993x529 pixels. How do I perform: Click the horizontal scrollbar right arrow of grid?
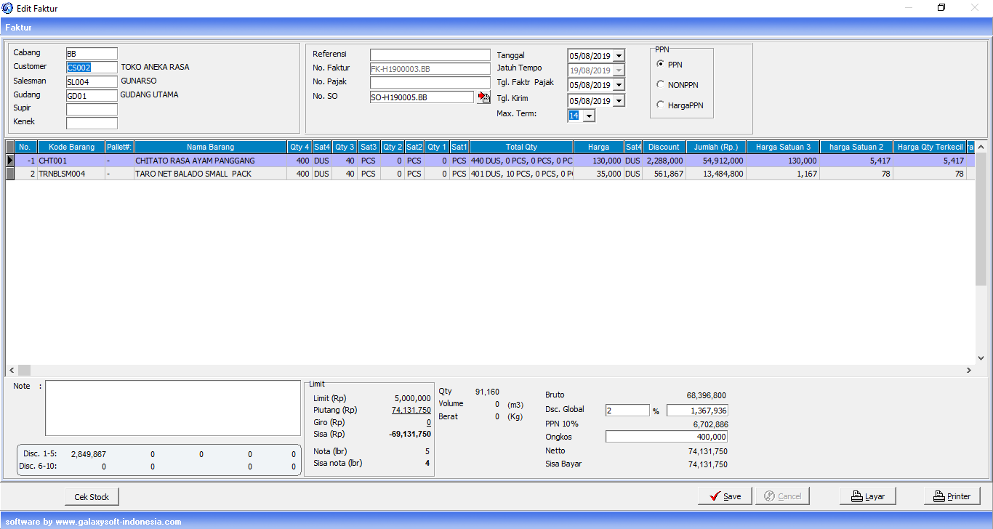click(968, 371)
